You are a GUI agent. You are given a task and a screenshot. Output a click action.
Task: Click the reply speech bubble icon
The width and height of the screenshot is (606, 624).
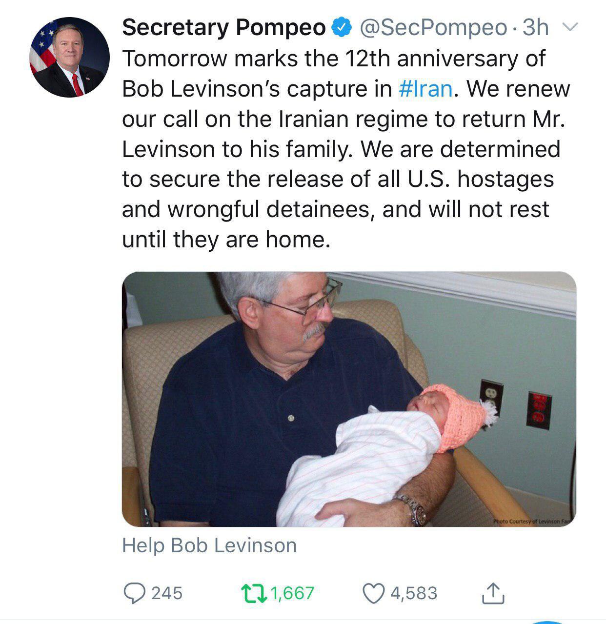click(132, 593)
